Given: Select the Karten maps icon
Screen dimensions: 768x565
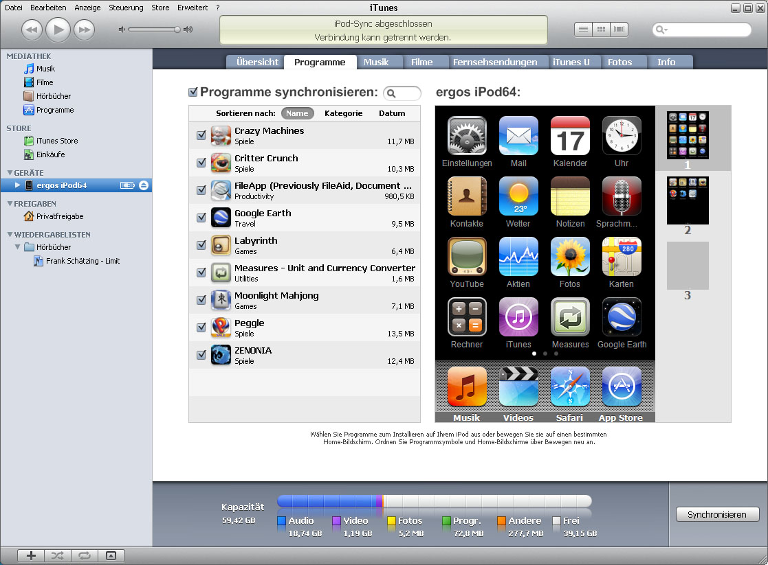Looking at the screenshot, I should (x=622, y=256).
